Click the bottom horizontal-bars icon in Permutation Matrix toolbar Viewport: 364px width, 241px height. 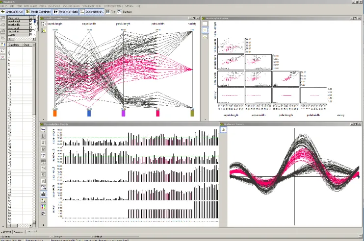click(x=43, y=213)
